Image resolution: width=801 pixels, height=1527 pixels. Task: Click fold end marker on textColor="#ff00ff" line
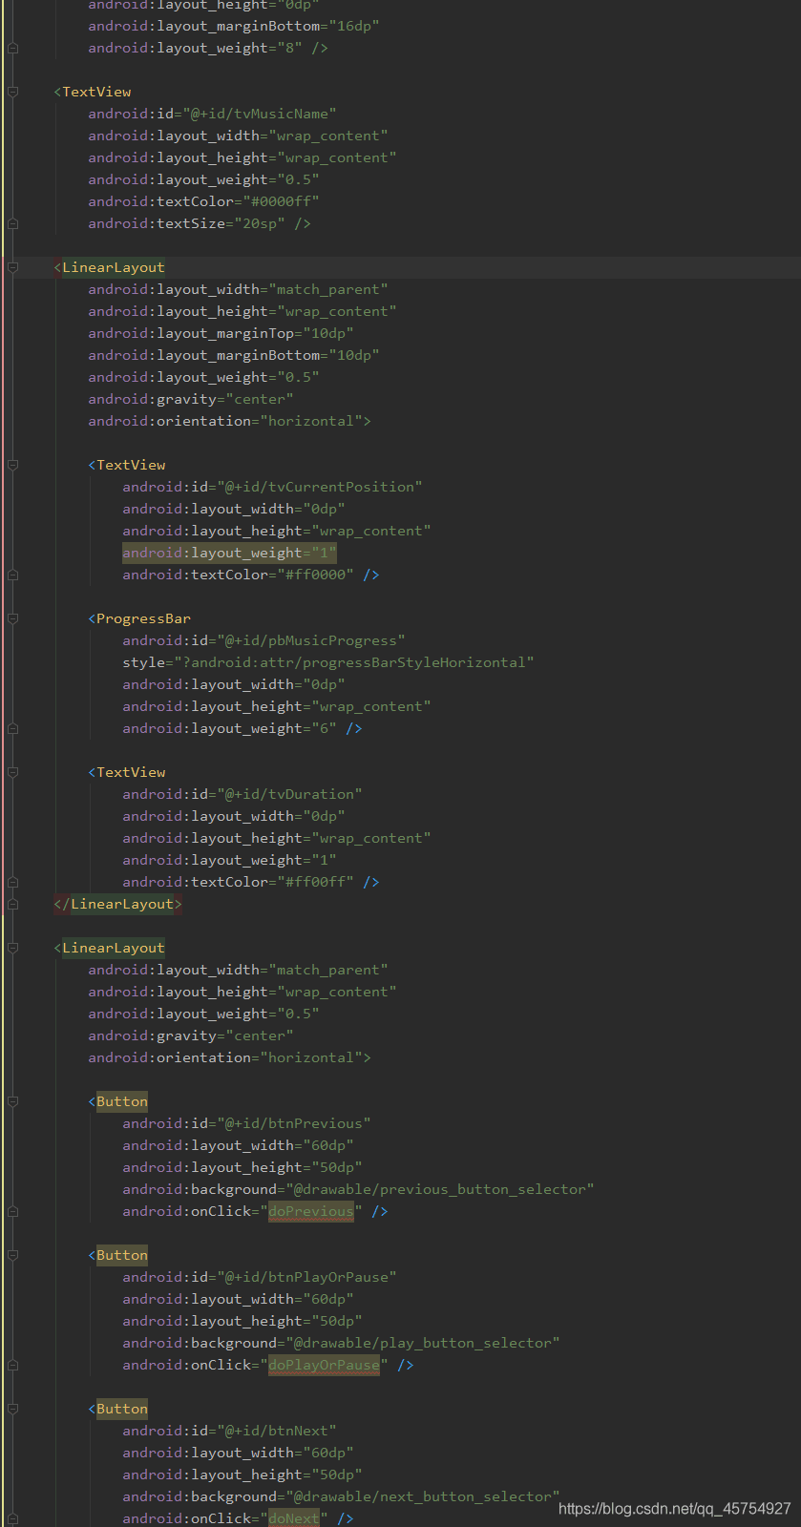point(12,882)
